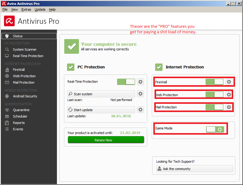The image size is (243, 185).
Task: Click 'Your computer is secure' heading
Action: pyautogui.click(x=109, y=44)
